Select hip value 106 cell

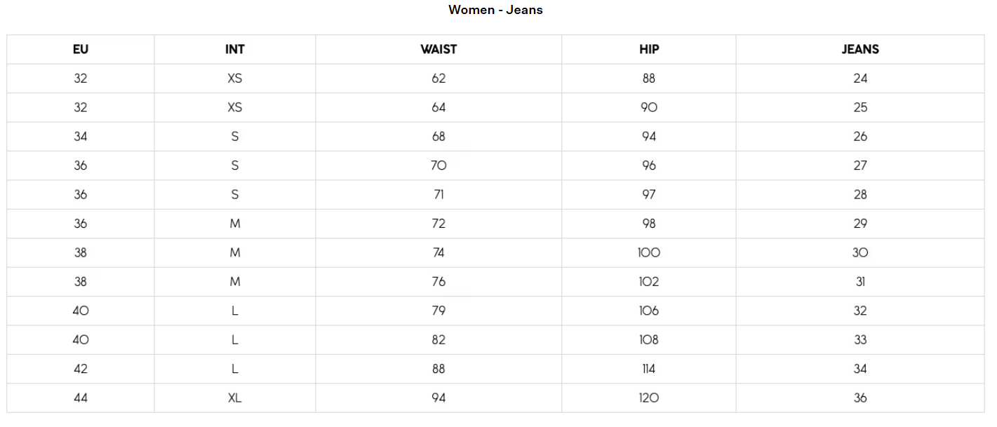(649, 311)
